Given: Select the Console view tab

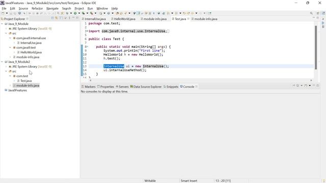Looking at the screenshot, I should pos(187,87).
